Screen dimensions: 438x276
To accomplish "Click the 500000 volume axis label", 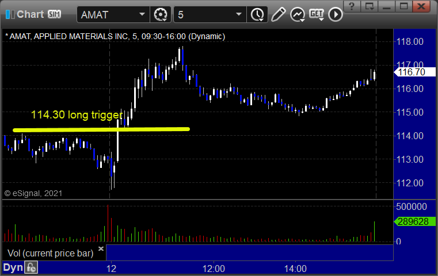I will point(412,206).
